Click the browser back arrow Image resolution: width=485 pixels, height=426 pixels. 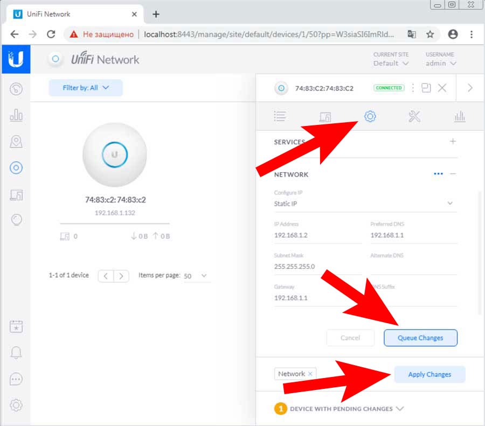15,34
